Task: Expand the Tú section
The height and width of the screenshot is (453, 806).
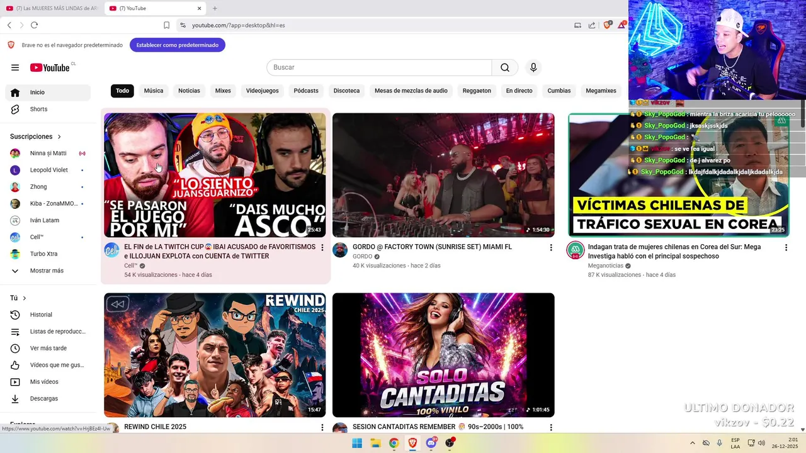Action: 19,298
